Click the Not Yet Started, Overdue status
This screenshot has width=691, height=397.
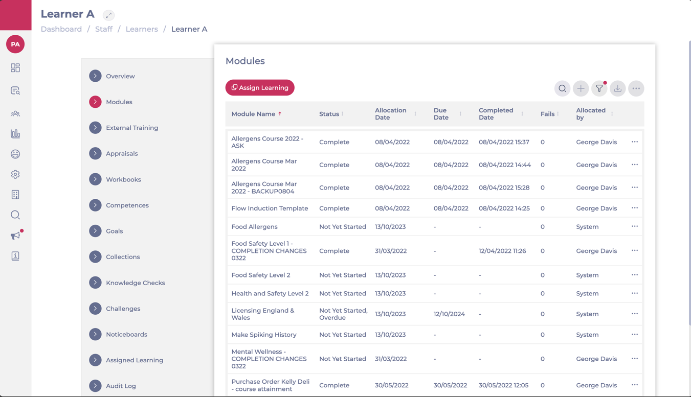click(x=343, y=314)
